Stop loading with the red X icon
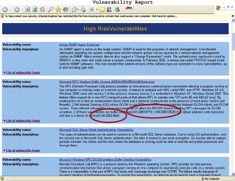 [x=28, y=10]
